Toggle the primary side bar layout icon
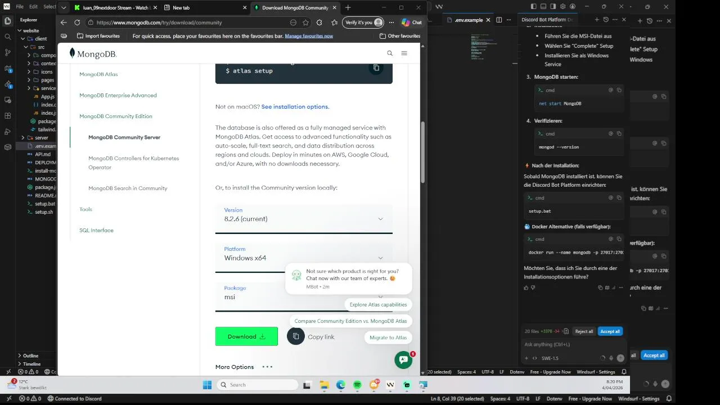 click(534, 7)
